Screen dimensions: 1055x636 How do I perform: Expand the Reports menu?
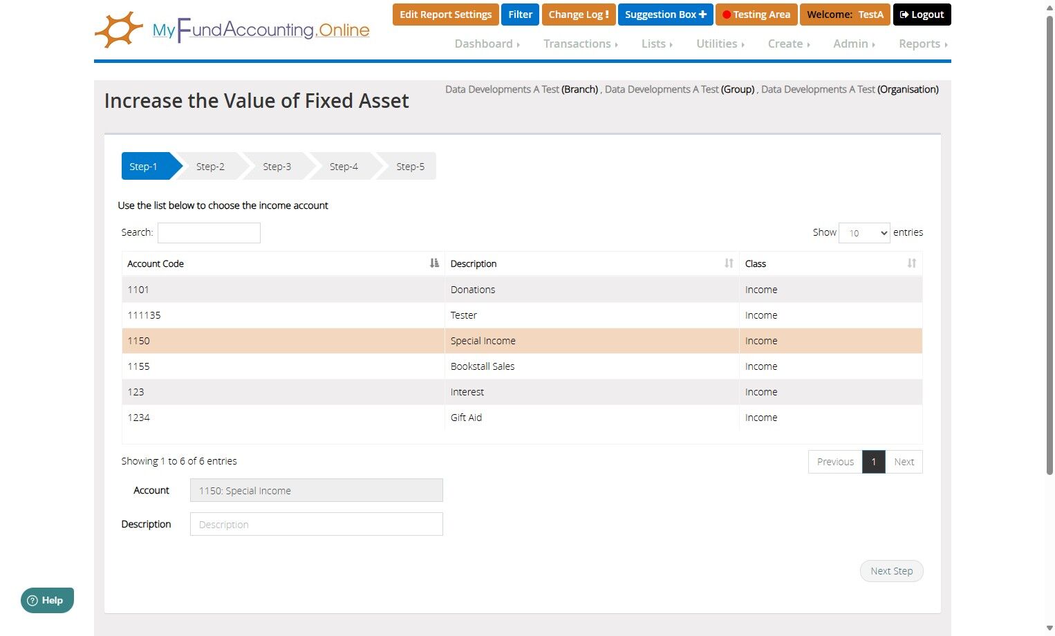pos(922,44)
